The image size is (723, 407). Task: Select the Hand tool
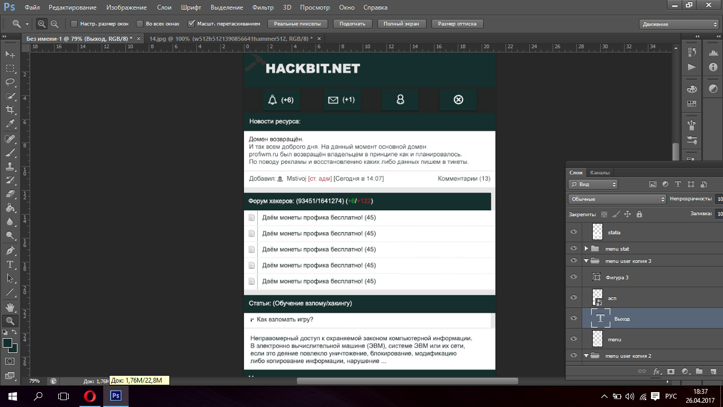10,307
